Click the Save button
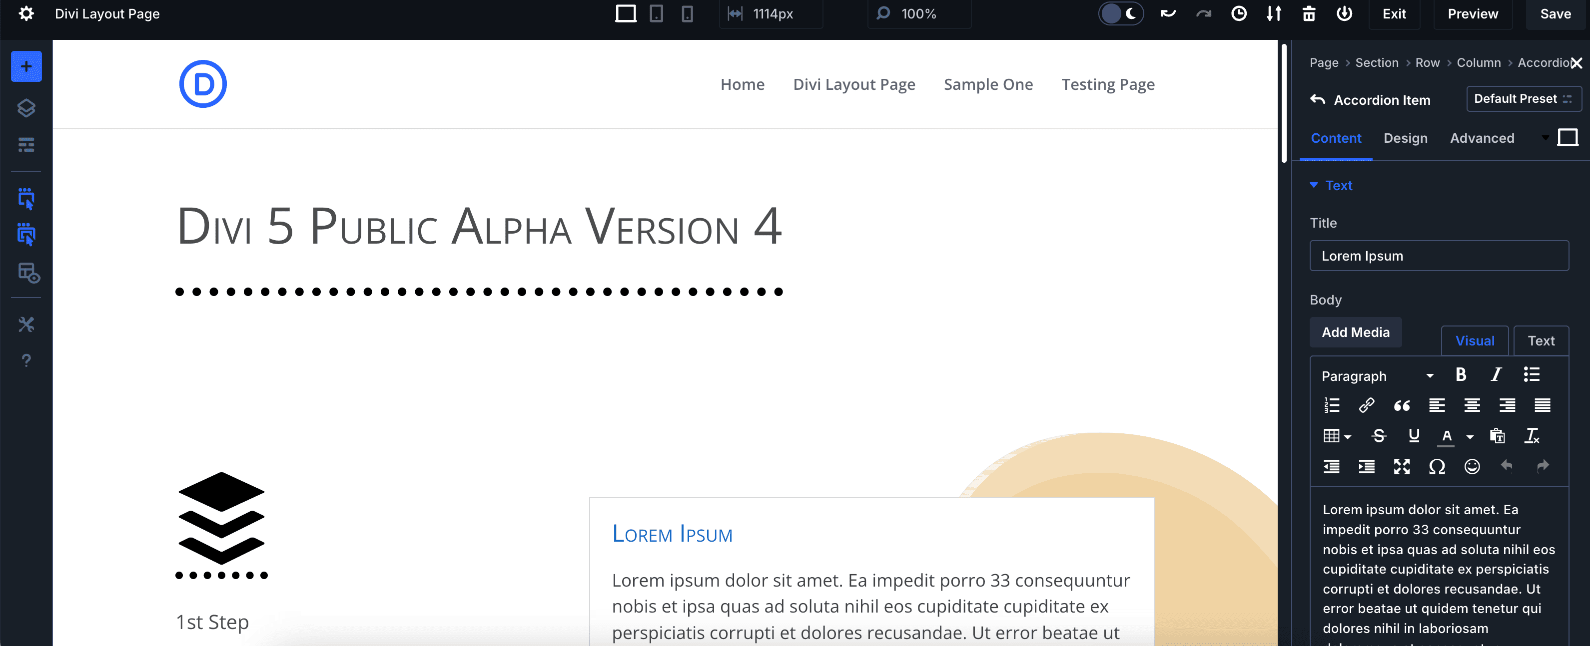Screen dimensions: 1590x646 click(1555, 13)
